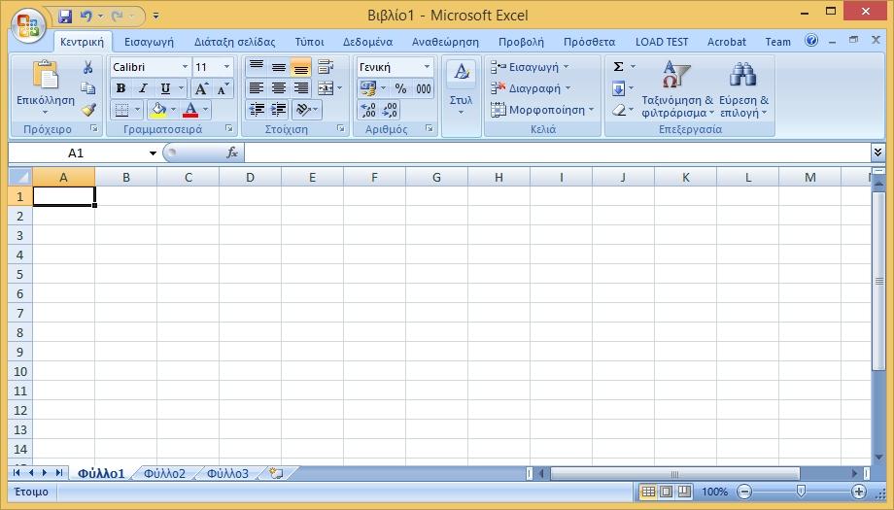The height and width of the screenshot is (510, 894).
Task: Open the Εισαγωγή ribbon tab
Action: tap(149, 42)
